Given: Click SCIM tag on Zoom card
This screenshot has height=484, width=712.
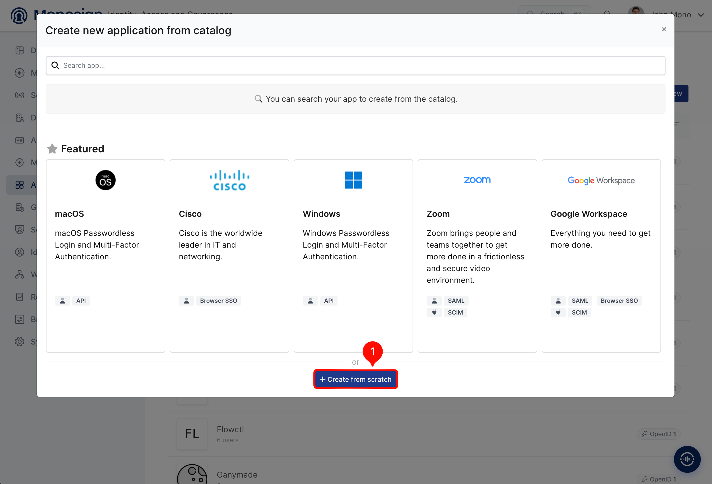Looking at the screenshot, I should (x=455, y=313).
